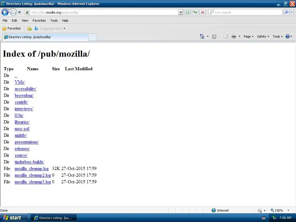This screenshot has height=222, width=296.
Task: Open the presentations/ directory link
Action: pyautogui.click(x=27, y=142)
